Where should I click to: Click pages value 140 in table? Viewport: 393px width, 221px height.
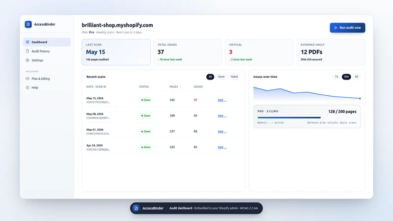[172, 116]
